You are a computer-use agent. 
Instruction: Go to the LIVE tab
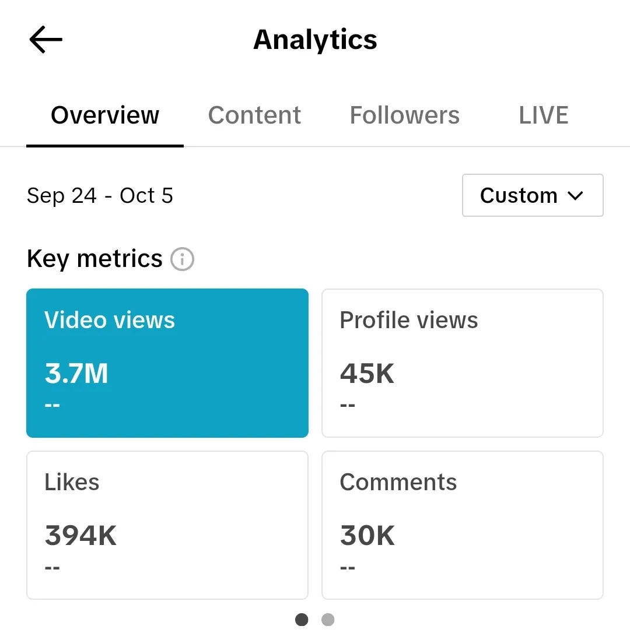coord(543,115)
